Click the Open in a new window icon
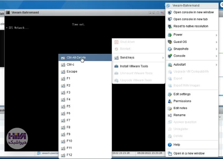This screenshot has height=159, width=223. click(x=170, y=153)
